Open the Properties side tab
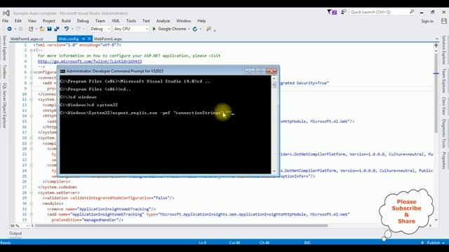Screen dimensions: 449x252 pos(444,160)
